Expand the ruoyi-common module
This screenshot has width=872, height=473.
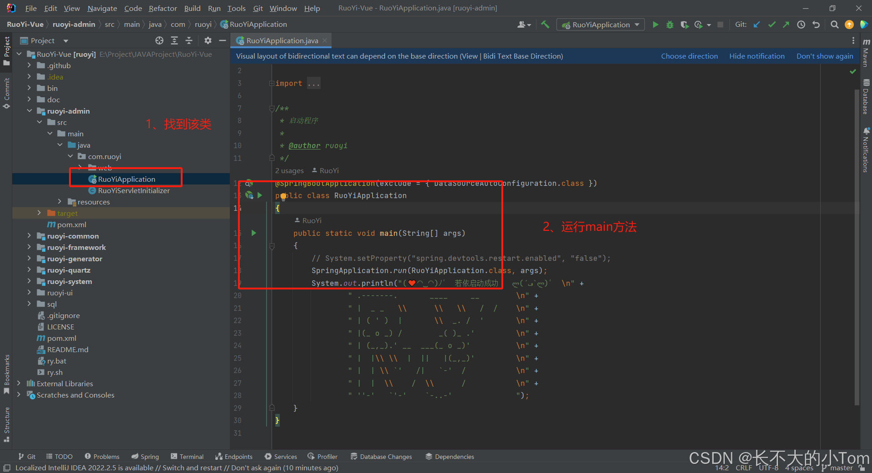coord(30,236)
